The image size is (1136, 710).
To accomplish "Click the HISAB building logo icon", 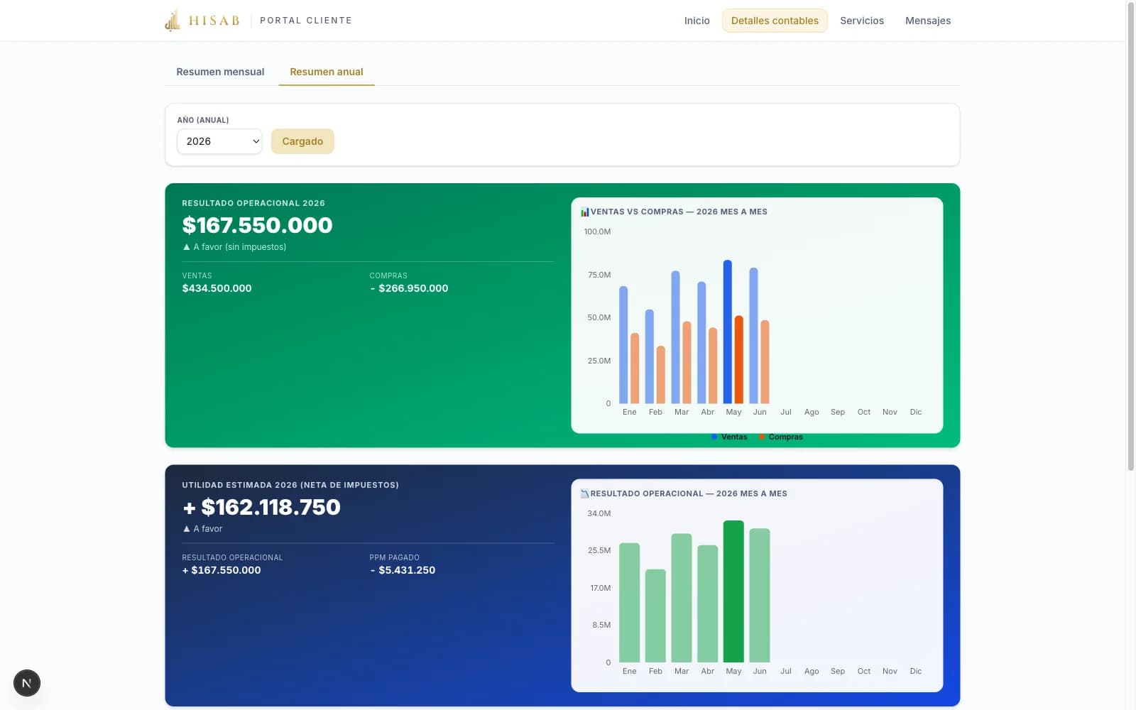I will (x=173, y=21).
